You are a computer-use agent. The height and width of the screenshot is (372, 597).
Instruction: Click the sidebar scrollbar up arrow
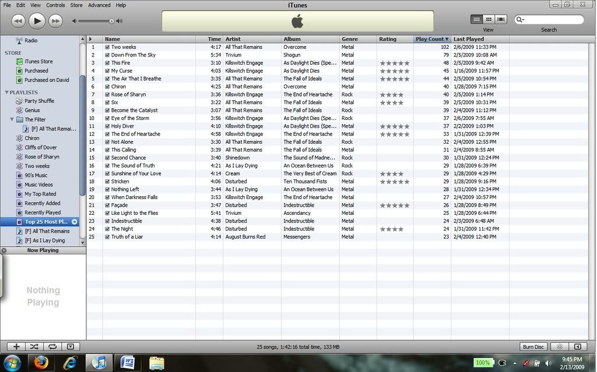point(83,39)
